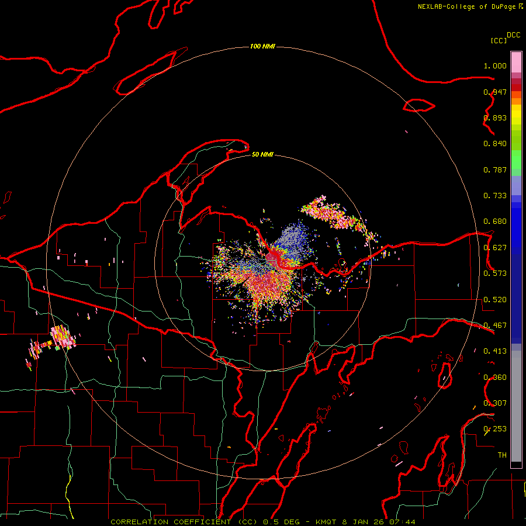Click the DCC label above the color scale
This screenshot has width=526, height=526.
(513, 35)
